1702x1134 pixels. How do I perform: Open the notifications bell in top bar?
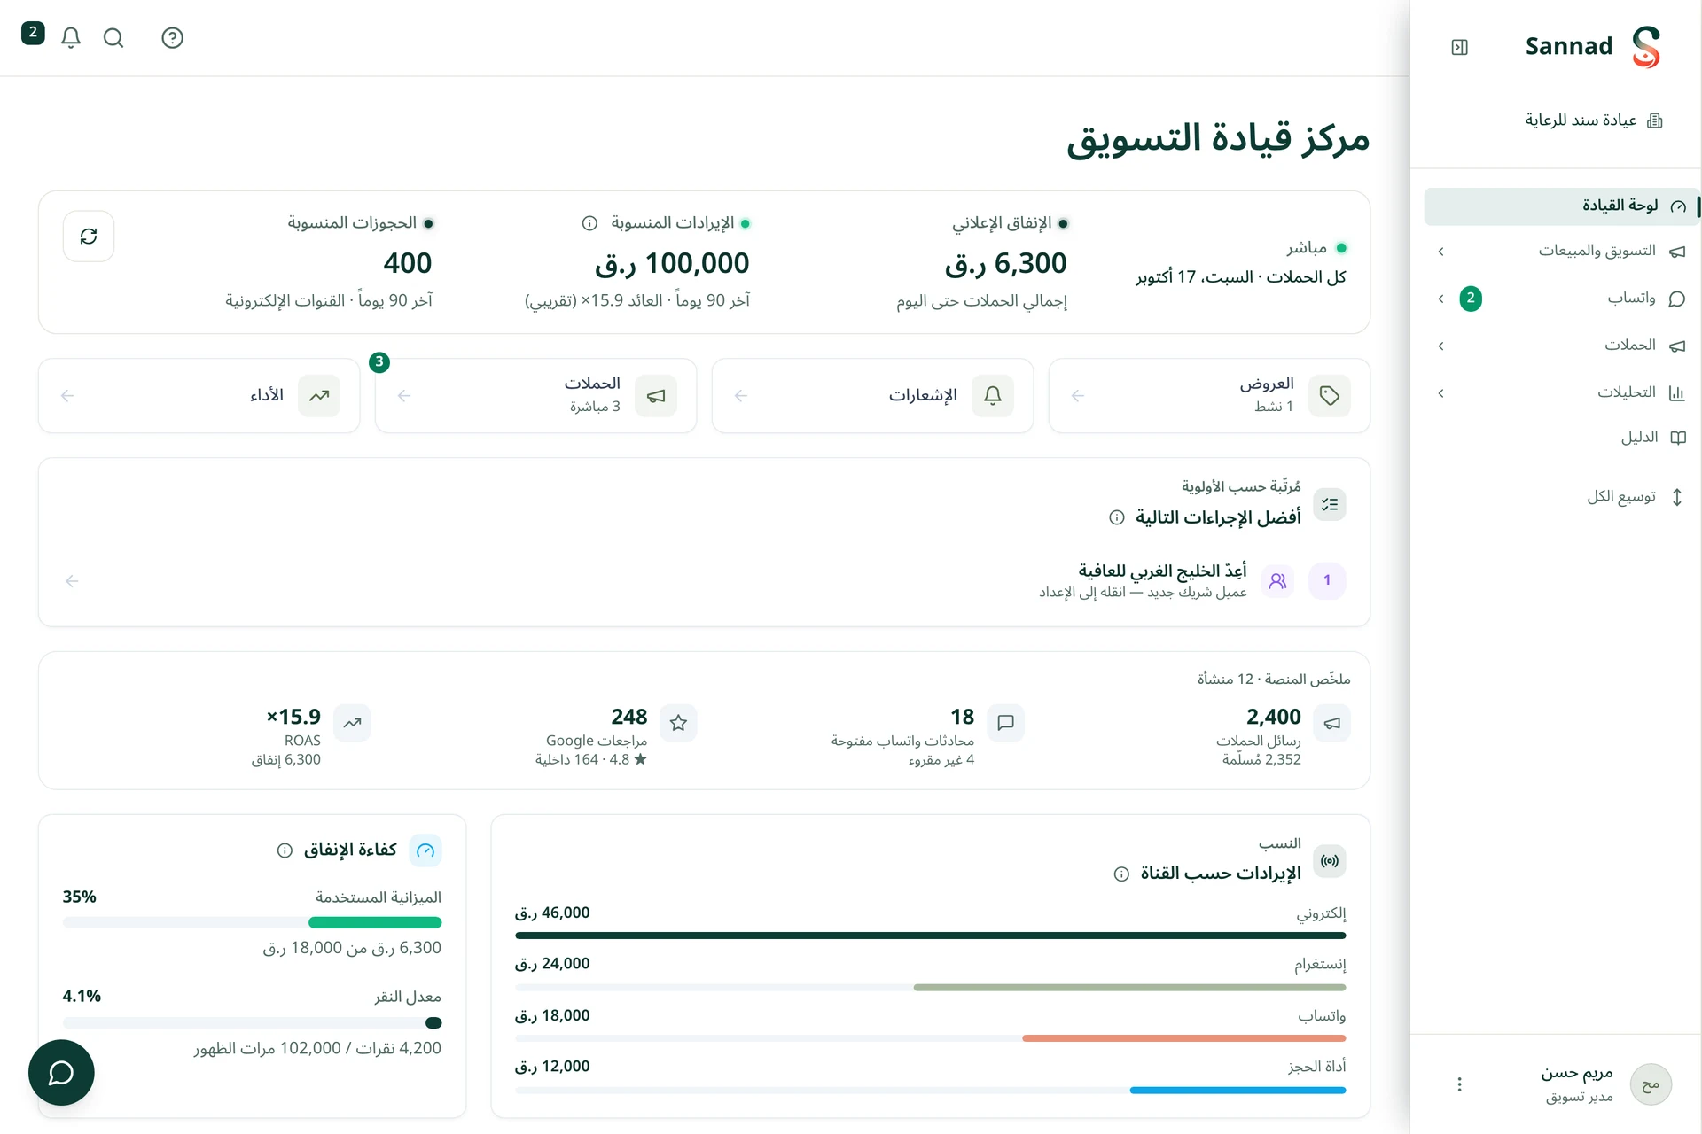tap(71, 37)
